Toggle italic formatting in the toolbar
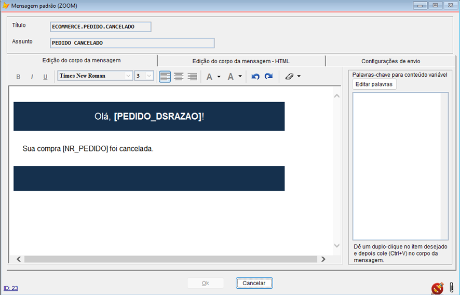This screenshot has width=460, height=295. 32,77
